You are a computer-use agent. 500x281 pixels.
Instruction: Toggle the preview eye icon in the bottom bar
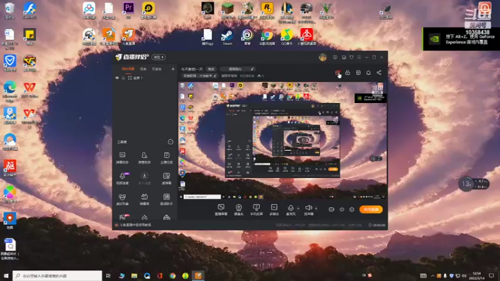tap(341, 209)
